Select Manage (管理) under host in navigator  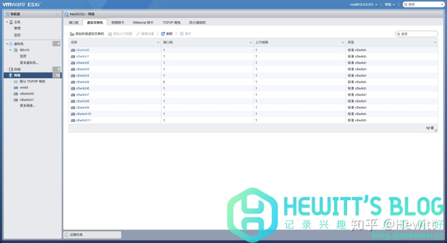[x=17, y=28]
